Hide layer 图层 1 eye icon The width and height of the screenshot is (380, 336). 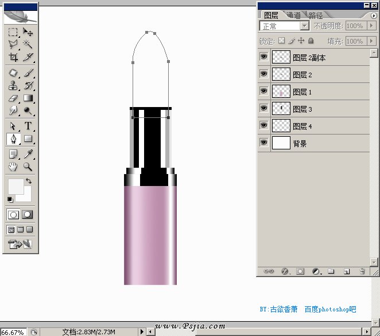[x=264, y=91]
